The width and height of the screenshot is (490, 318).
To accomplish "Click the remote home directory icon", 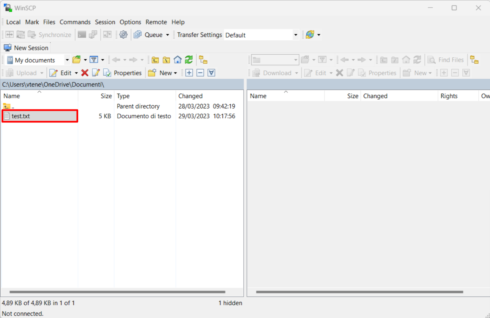I will [406, 60].
